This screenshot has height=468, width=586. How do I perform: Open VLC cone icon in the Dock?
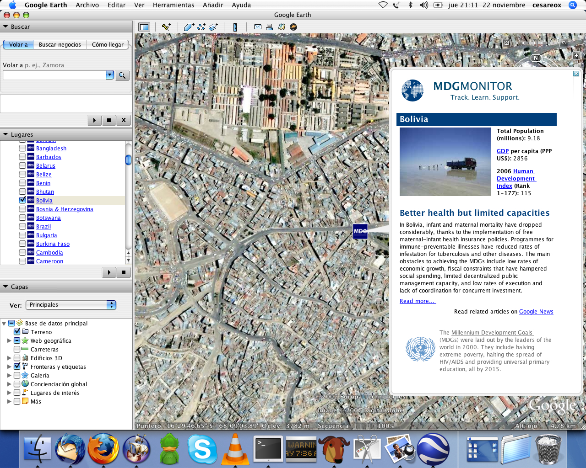(x=235, y=449)
